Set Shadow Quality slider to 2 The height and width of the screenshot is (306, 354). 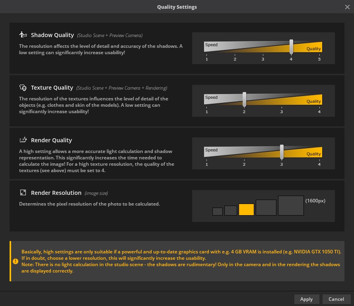tap(235, 47)
